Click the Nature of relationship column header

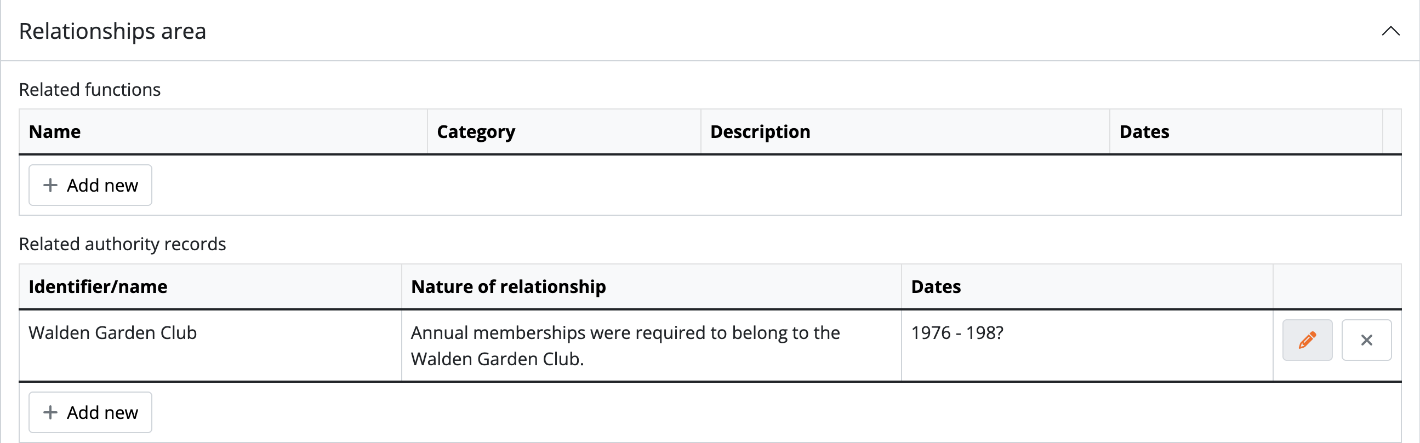pos(508,286)
